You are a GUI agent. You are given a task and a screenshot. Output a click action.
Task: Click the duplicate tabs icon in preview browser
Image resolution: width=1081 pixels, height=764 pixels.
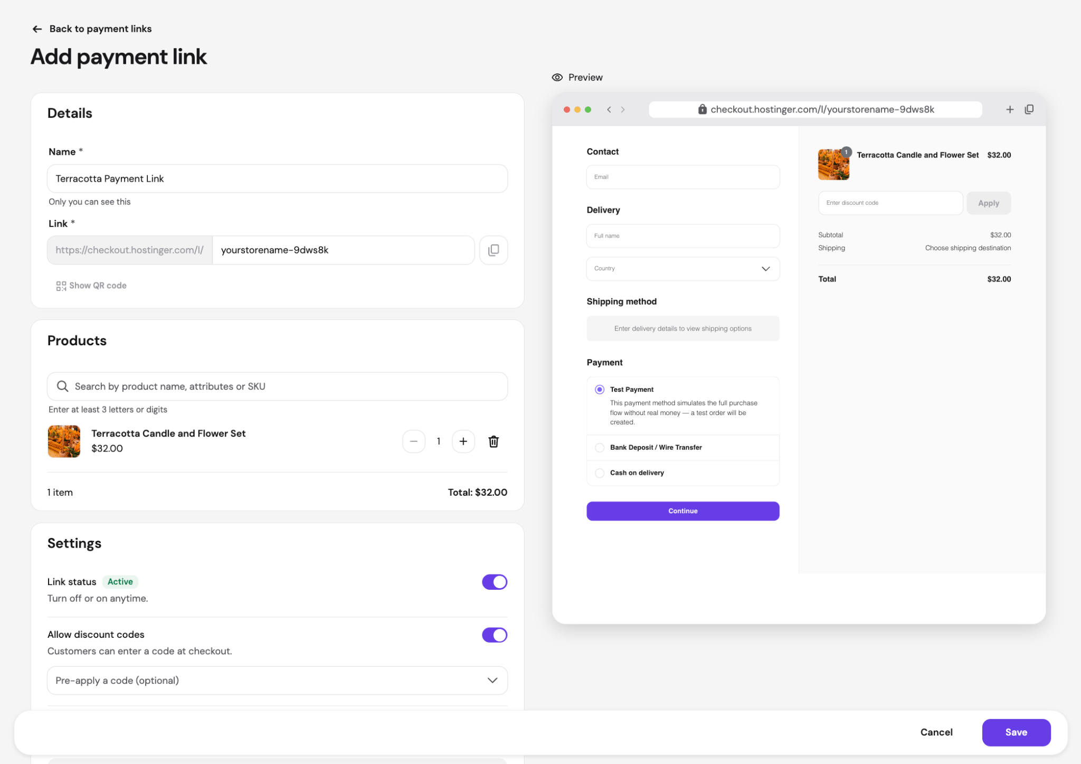[1029, 109]
